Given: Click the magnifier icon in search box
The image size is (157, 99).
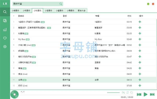Looking at the screenshot, I should pyautogui.click(x=61, y=4).
